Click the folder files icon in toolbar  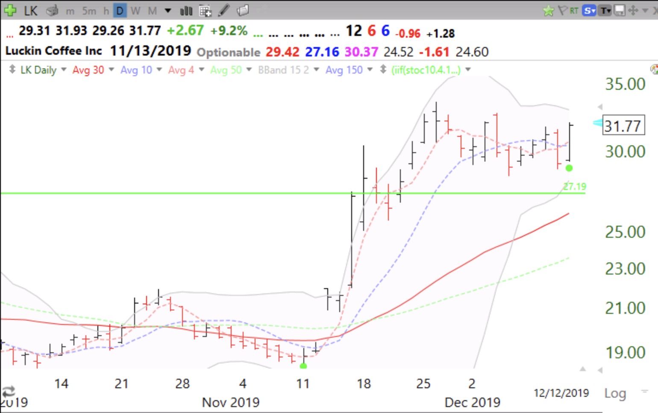click(243, 10)
